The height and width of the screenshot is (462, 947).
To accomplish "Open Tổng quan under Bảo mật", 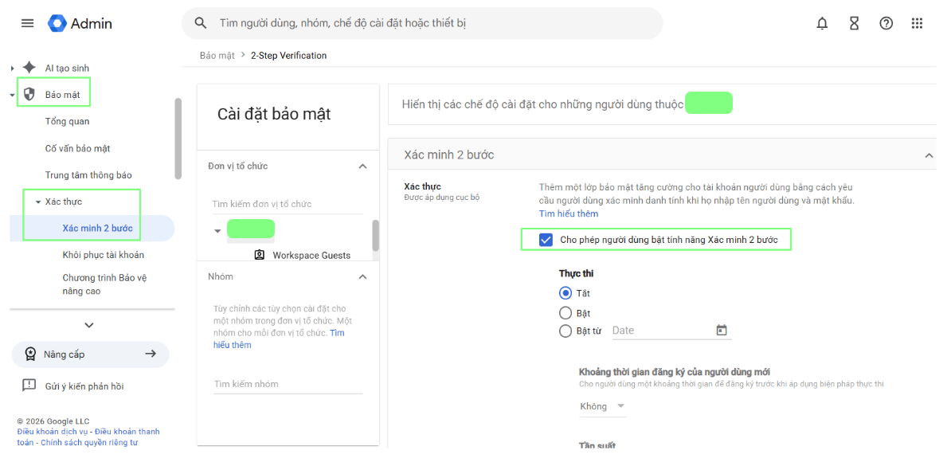I will pyautogui.click(x=67, y=121).
